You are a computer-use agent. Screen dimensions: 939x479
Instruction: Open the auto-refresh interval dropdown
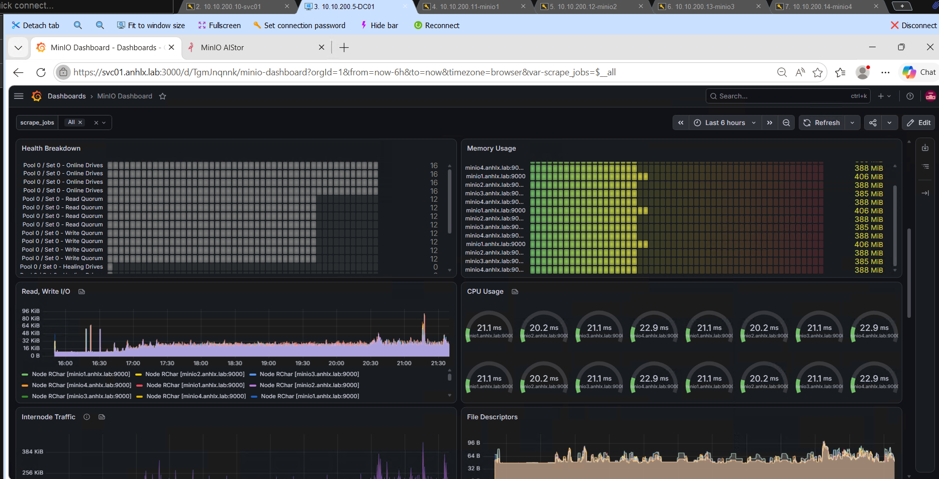pos(852,123)
